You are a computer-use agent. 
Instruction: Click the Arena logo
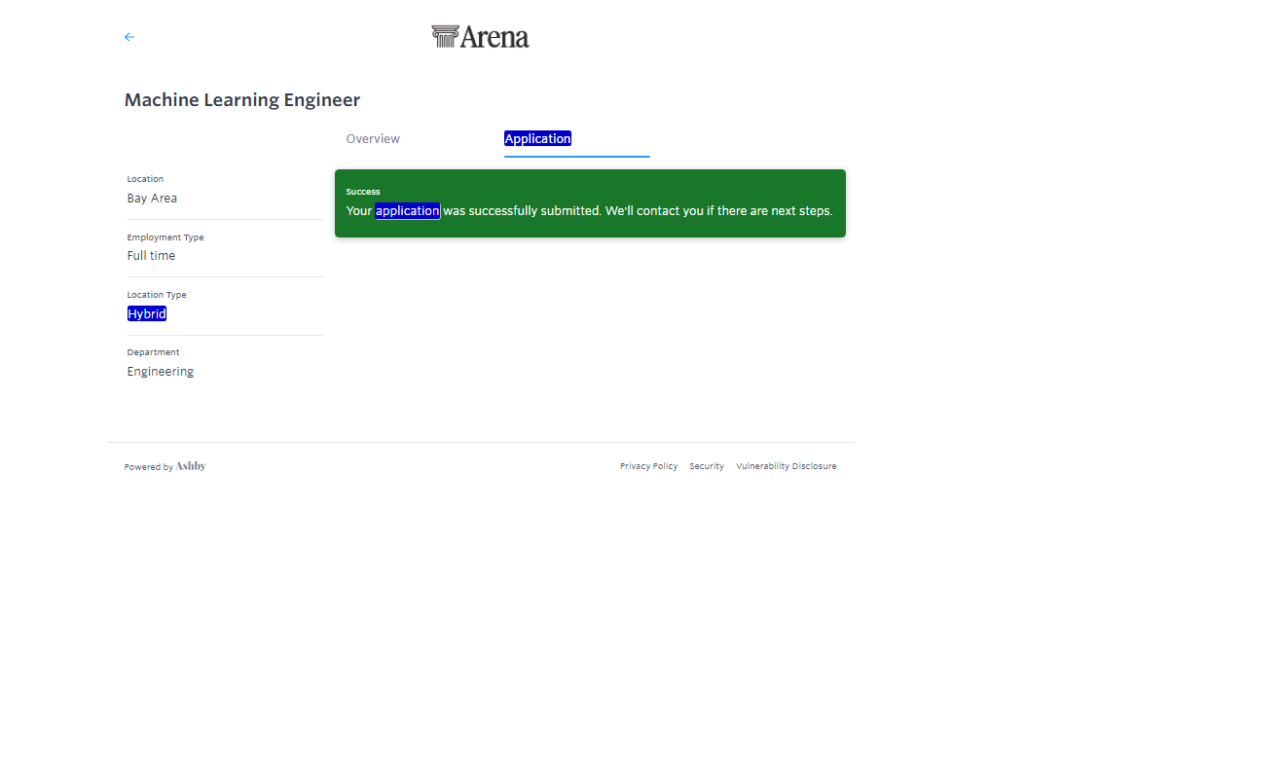pyautogui.click(x=481, y=37)
